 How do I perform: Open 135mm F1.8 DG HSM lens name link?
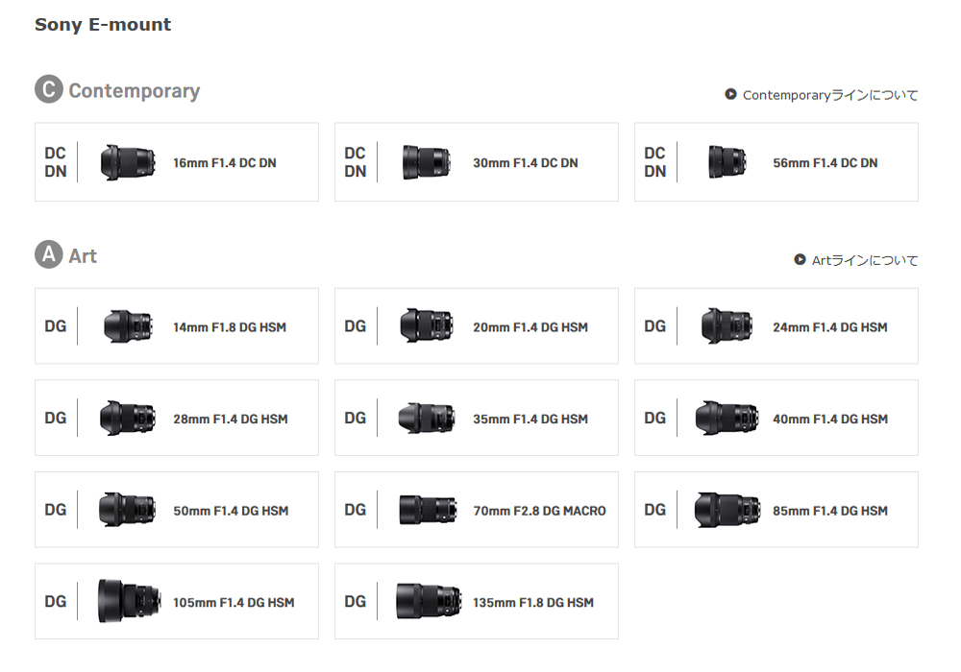click(x=533, y=603)
